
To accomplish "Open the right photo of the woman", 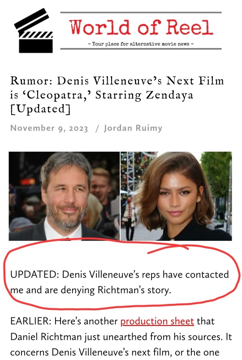I will (x=176, y=196).
